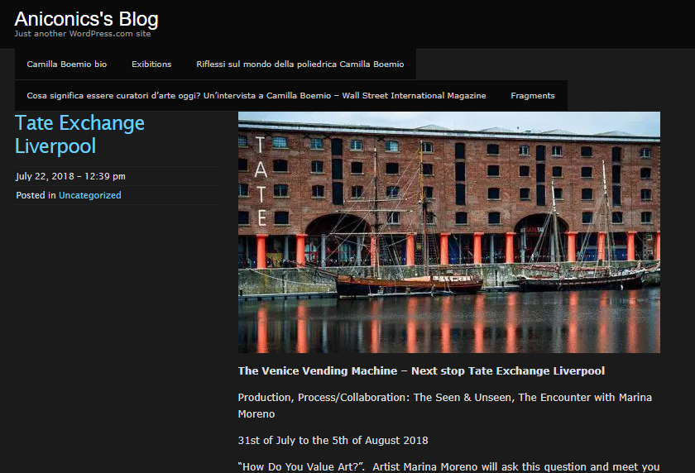Click the water reflection in the photo
This screenshot has width=695, height=473.
point(449,323)
